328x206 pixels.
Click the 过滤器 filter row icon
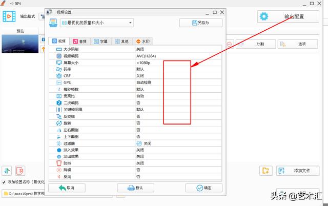[59, 143]
